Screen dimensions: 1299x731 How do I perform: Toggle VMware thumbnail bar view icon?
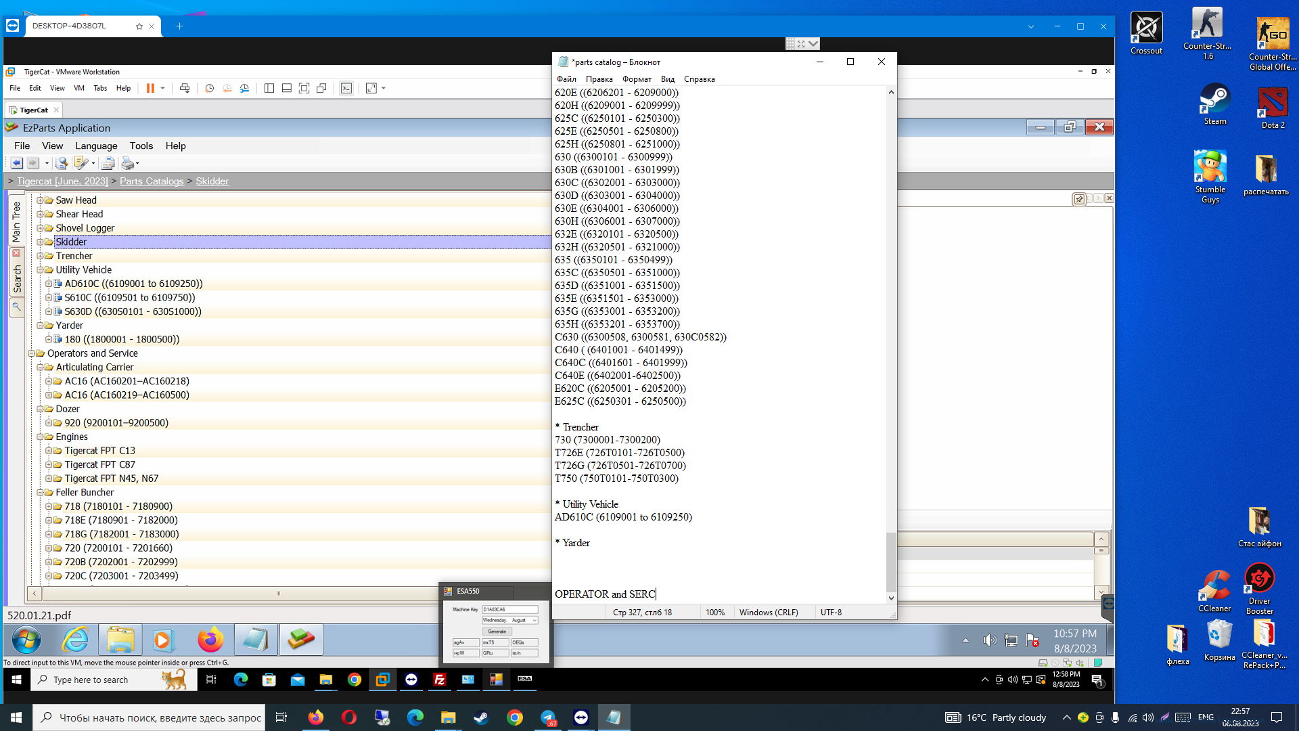pyautogui.click(x=287, y=88)
